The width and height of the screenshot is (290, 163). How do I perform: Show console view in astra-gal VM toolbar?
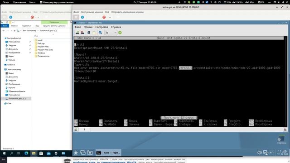tap(76, 17)
